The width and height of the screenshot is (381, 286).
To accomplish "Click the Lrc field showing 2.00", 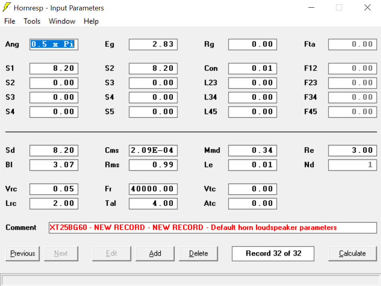I will (x=54, y=204).
